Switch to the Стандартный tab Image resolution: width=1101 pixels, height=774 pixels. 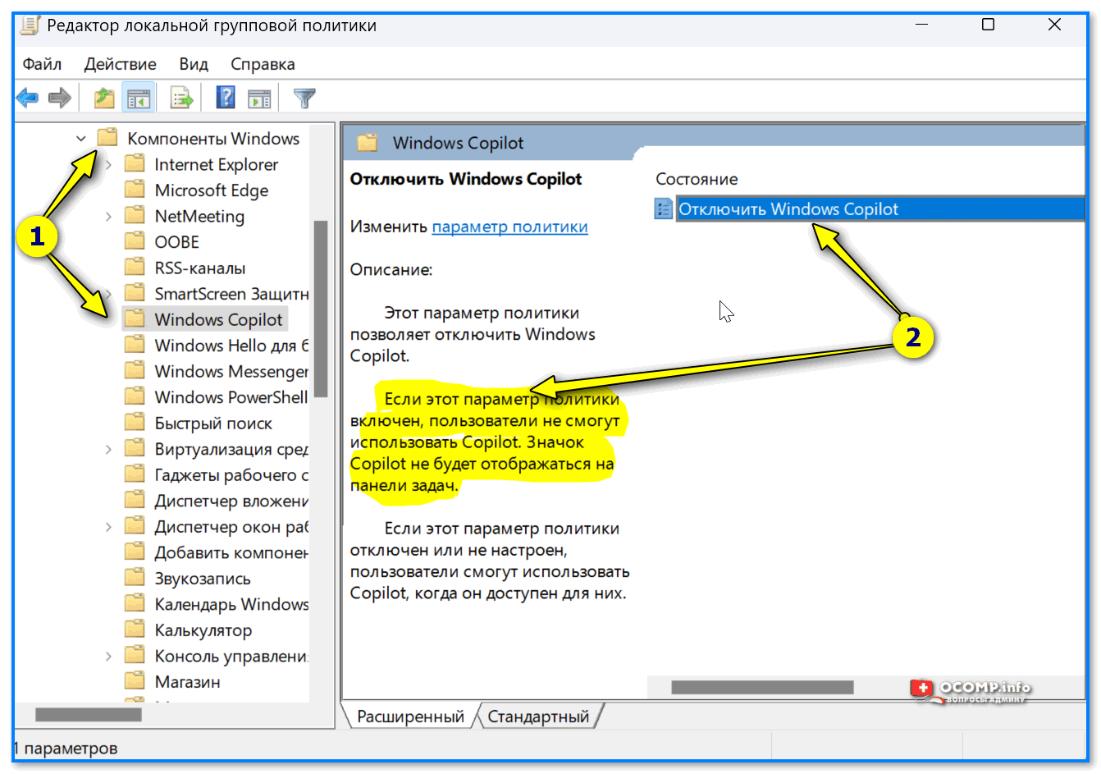pyautogui.click(x=538, y=717)
